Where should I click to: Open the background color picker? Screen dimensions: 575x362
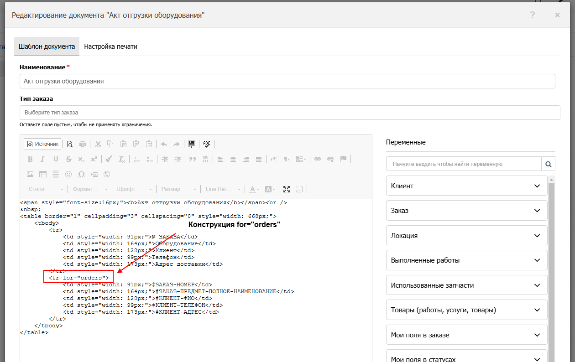[x=270, y=189]
